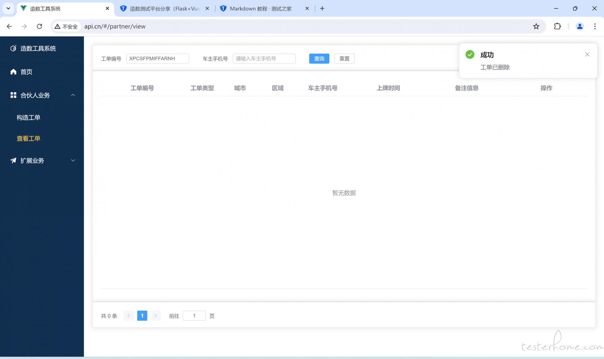604x359 pixels.
Task: Minimize the browser window
Action: (x=556, y=8)
